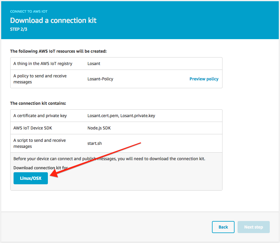Click the Linux/OSX download button
280x243 pixels.
point(30,178)
